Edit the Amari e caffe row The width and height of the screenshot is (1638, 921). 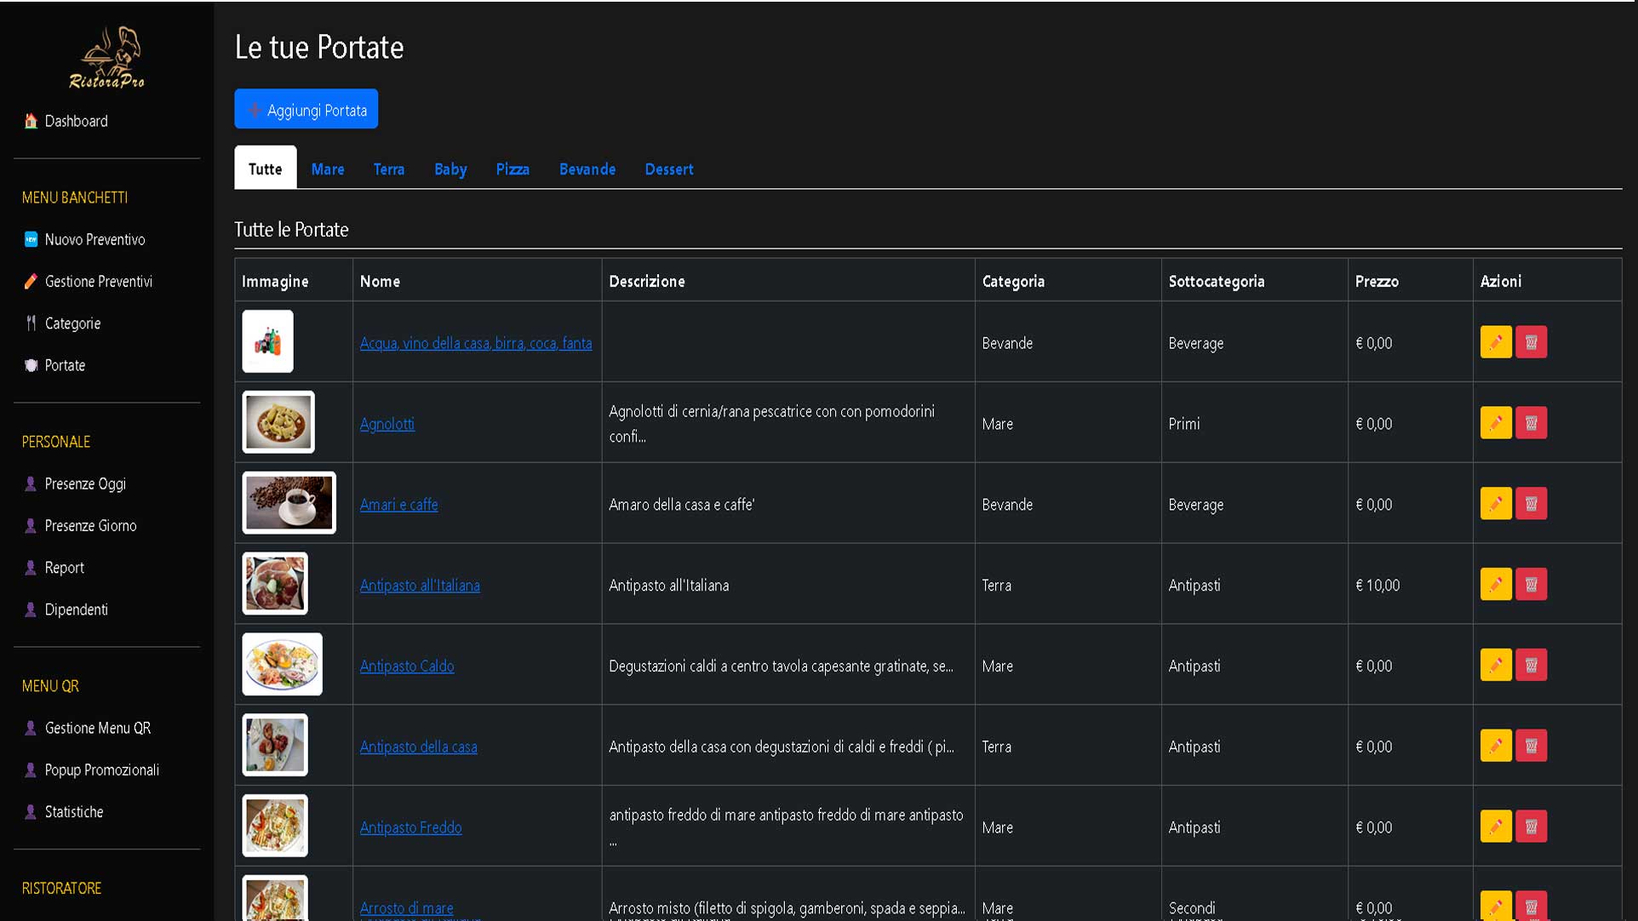[x=1496, y=504]
